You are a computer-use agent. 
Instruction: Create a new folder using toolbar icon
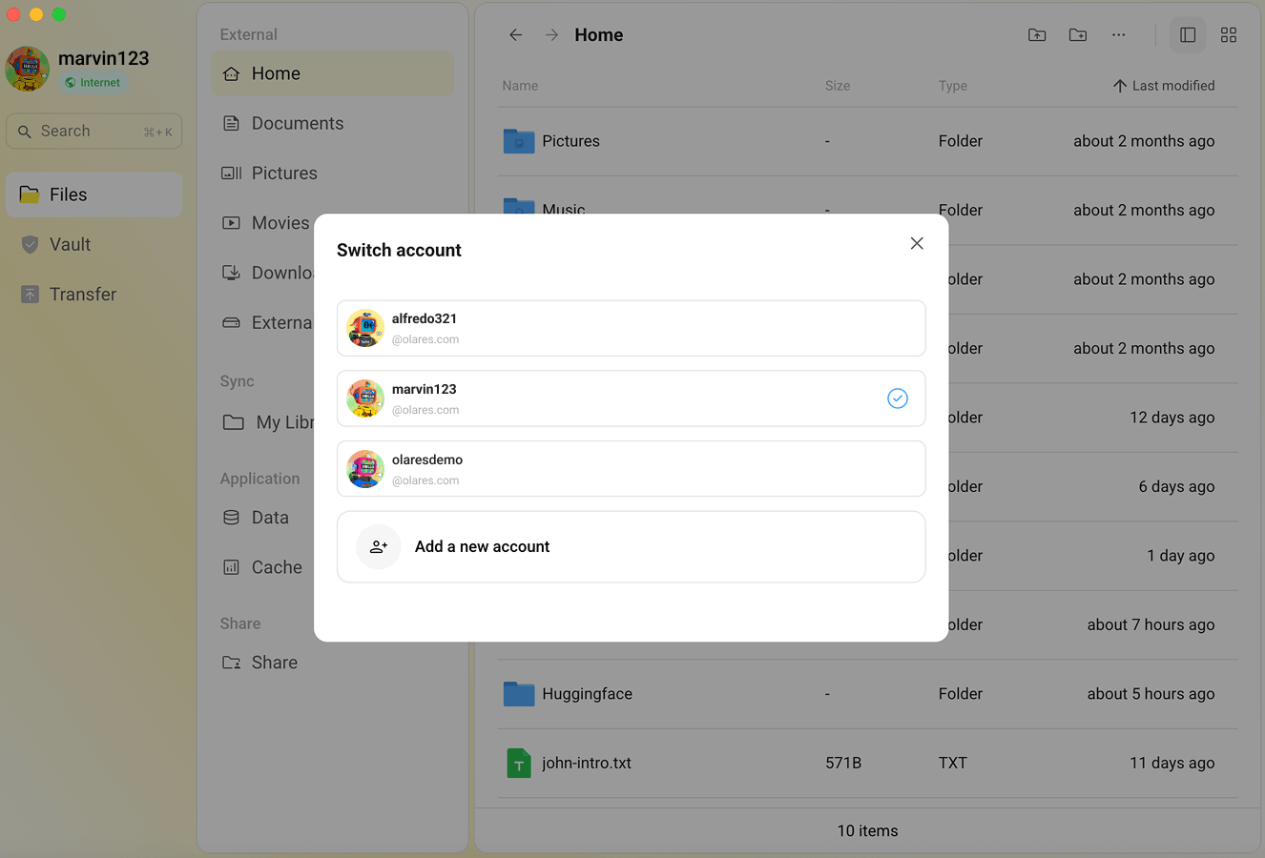1078,34
